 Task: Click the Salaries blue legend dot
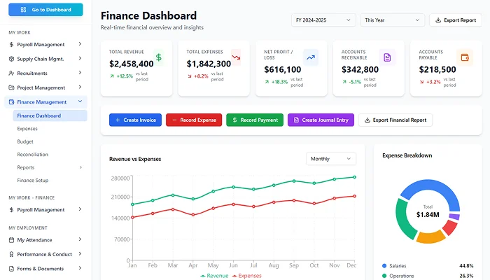click(x=384, y=266)
